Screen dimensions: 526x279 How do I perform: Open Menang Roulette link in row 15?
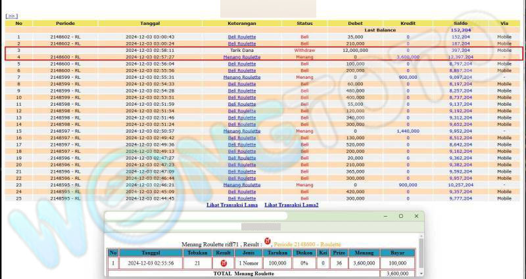click(241, 131)
